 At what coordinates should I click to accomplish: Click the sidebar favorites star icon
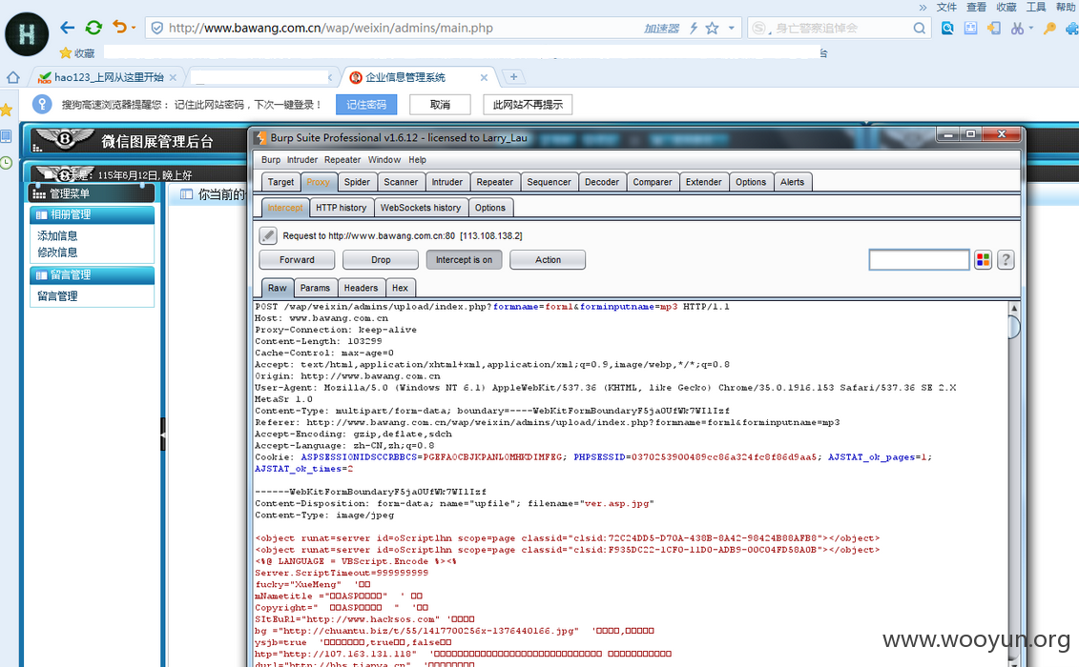(x=6, y=110)
